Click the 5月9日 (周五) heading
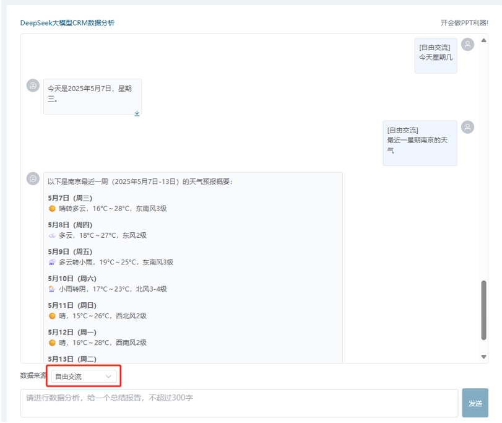The width and height of the screenshot is (502, 423). [x=70, y=252]
